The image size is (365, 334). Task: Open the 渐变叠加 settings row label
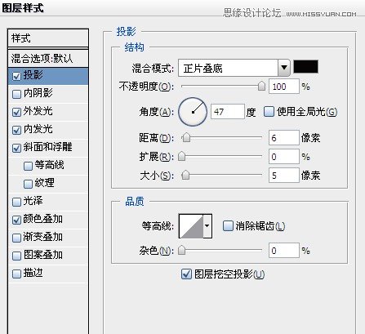click(x=43, y=237)
